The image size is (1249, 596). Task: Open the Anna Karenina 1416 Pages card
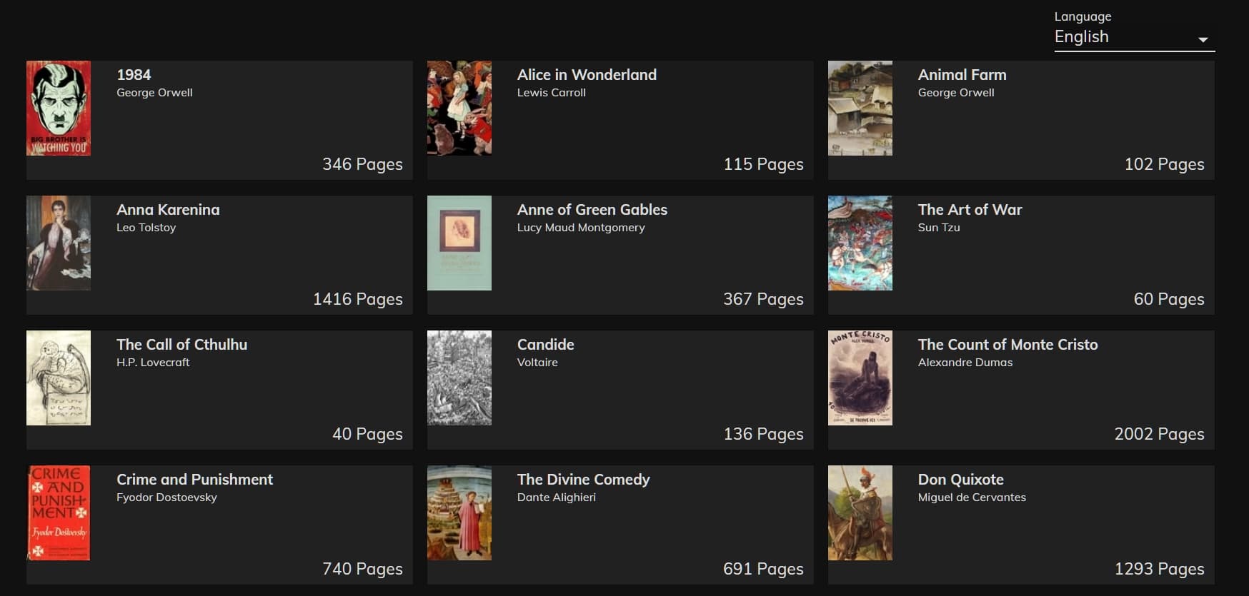point(219,255)
